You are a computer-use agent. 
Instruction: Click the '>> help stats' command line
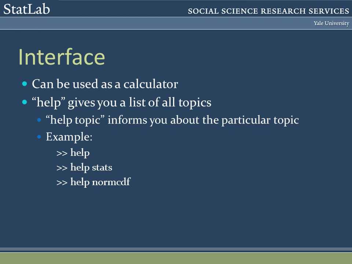[x=84, y=168]
